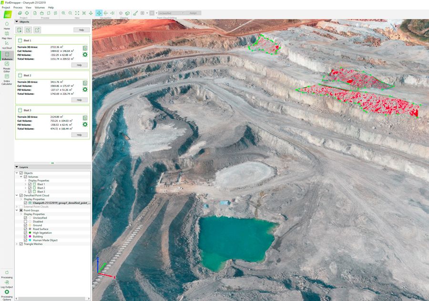
Task: Collapse the Volumes tree node
Action: 21,177
